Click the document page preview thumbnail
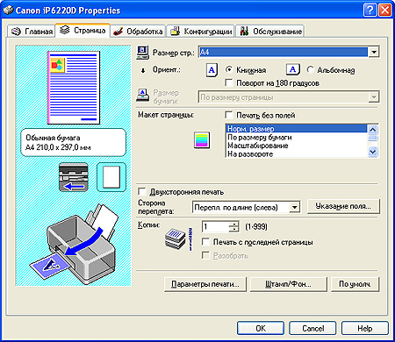395x342 pixels. (x=74, y=88)
